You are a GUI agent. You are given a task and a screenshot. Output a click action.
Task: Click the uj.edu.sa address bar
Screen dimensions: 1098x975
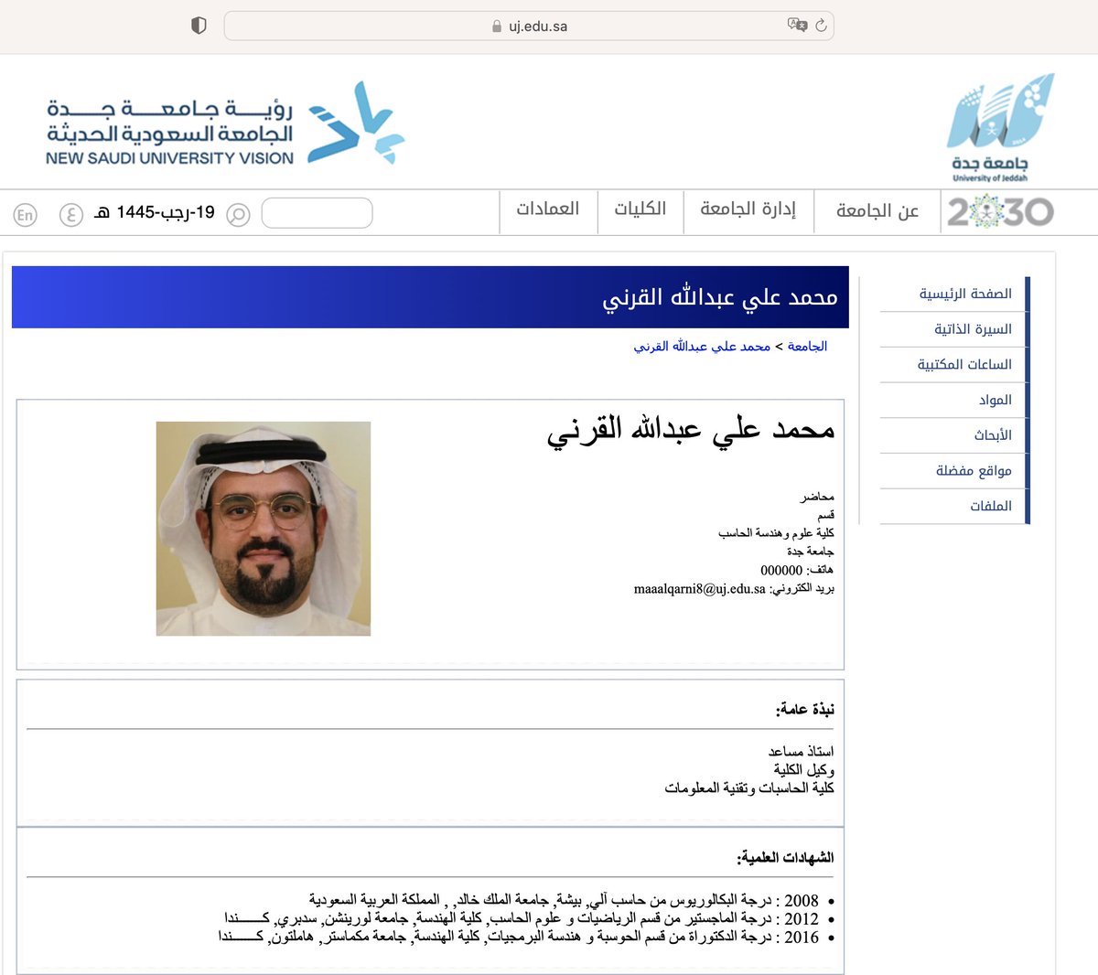pos(529,26)
